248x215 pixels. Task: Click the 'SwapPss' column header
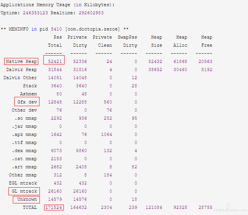point(127,37)
